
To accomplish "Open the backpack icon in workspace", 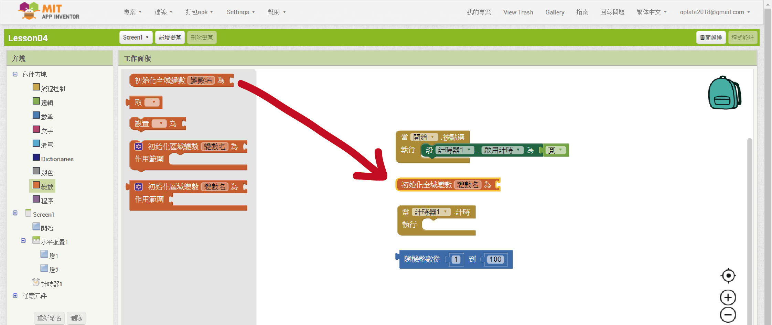I will (x=724, y=93).
